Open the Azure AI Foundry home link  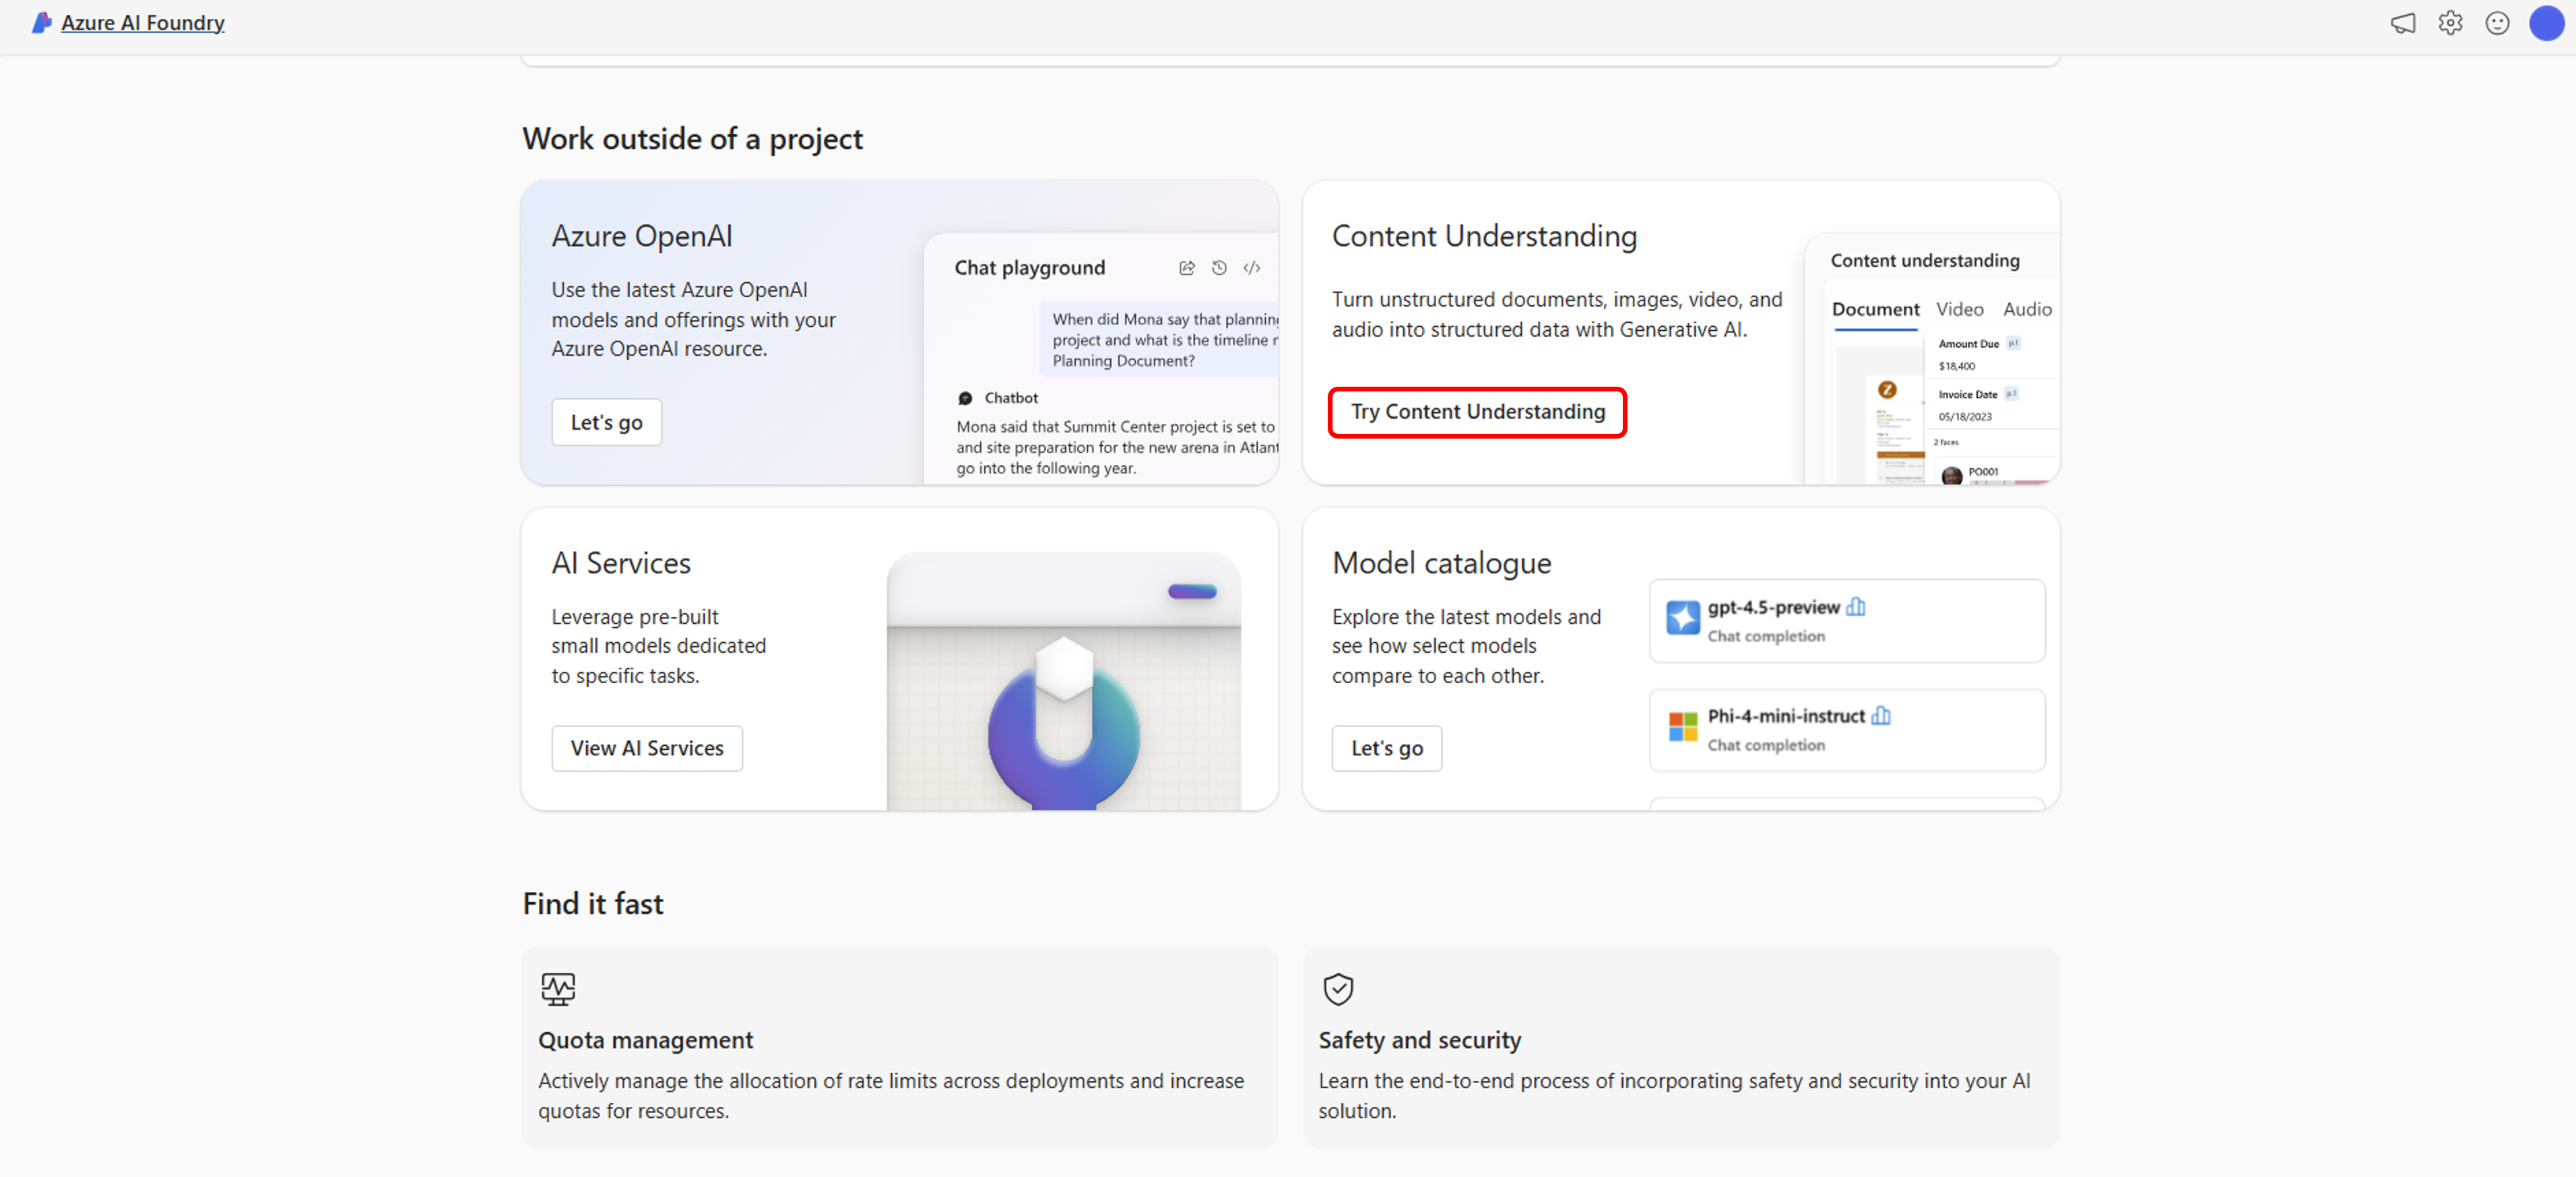click(142, 22)
